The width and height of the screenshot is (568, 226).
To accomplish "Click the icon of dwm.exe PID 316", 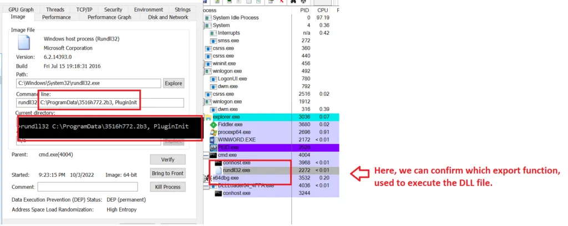I will tap(214, 109).
